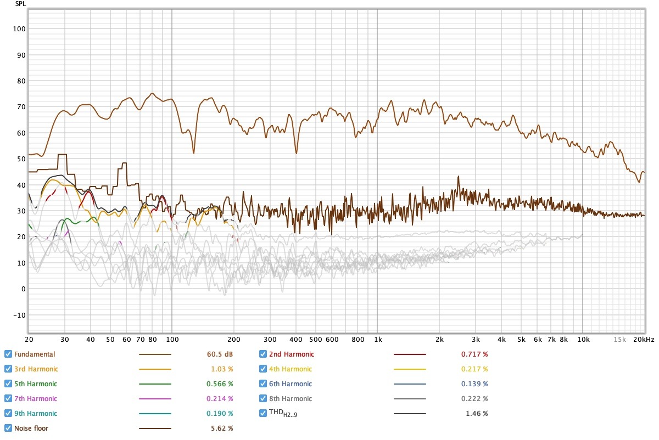Click the 6th Harmonic 0.139 % value
659x440 pixels.
475,384
